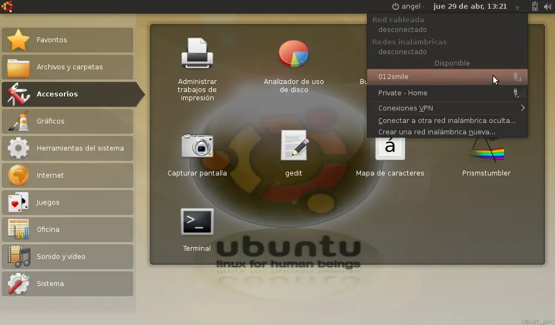Click the Swiss knife Accesorios icon

(x=18, y=94)
